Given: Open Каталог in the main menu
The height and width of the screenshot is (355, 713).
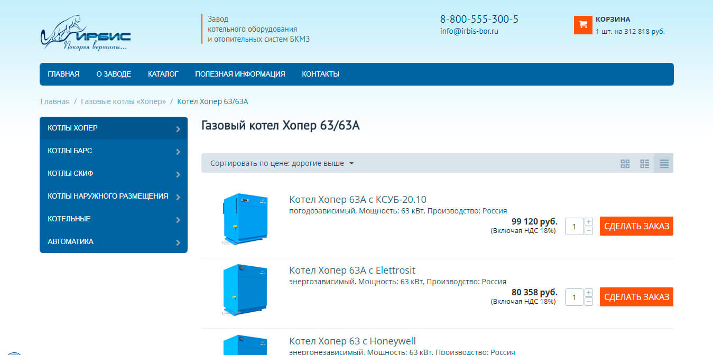Looking at the screenshot, I should click(x=163, y=74).
